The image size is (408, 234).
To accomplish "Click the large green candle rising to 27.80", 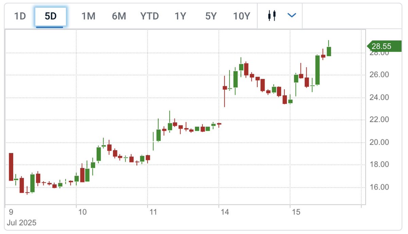I will (318, 70).
